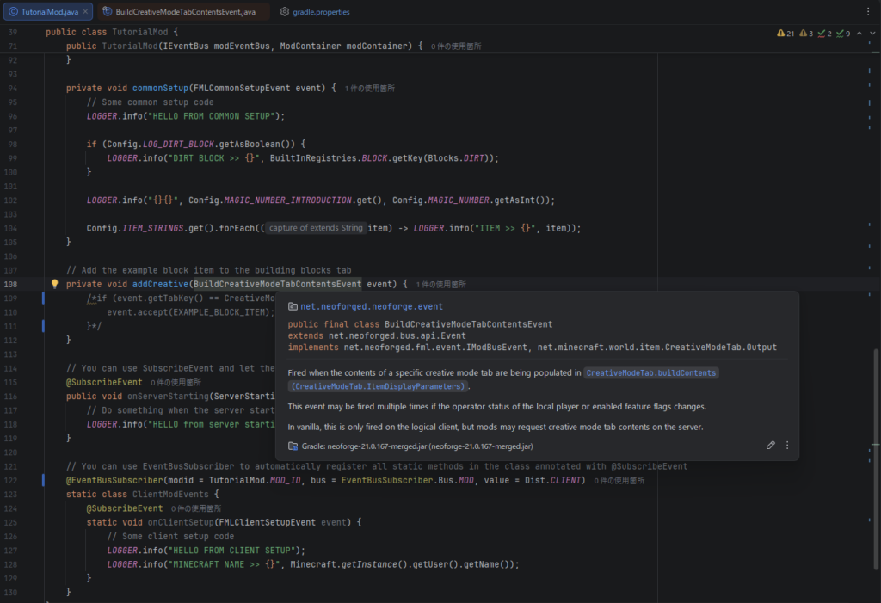Screen dimensions: 881x603
Task: Click line number 122 in the gutter
Action: (12, 480)
